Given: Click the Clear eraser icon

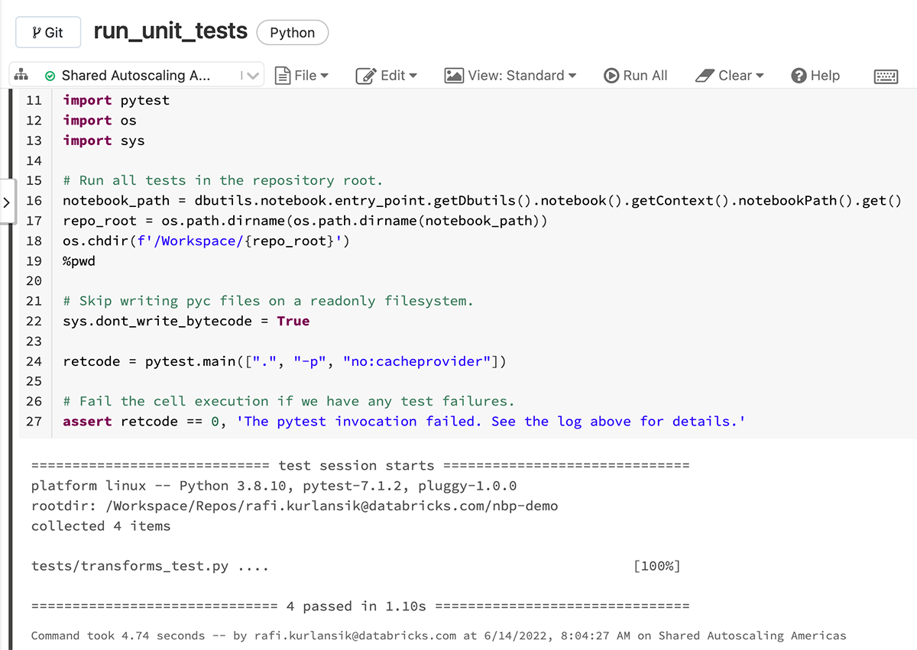Looking at the screenshot, I should point(705,76).
